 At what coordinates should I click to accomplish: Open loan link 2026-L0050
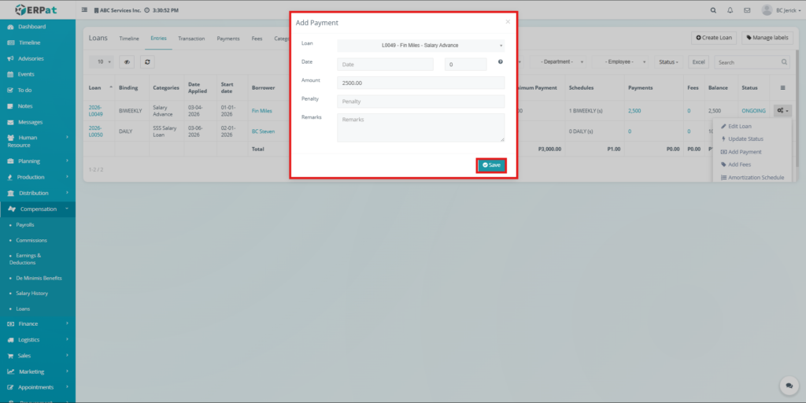[95, 131]
